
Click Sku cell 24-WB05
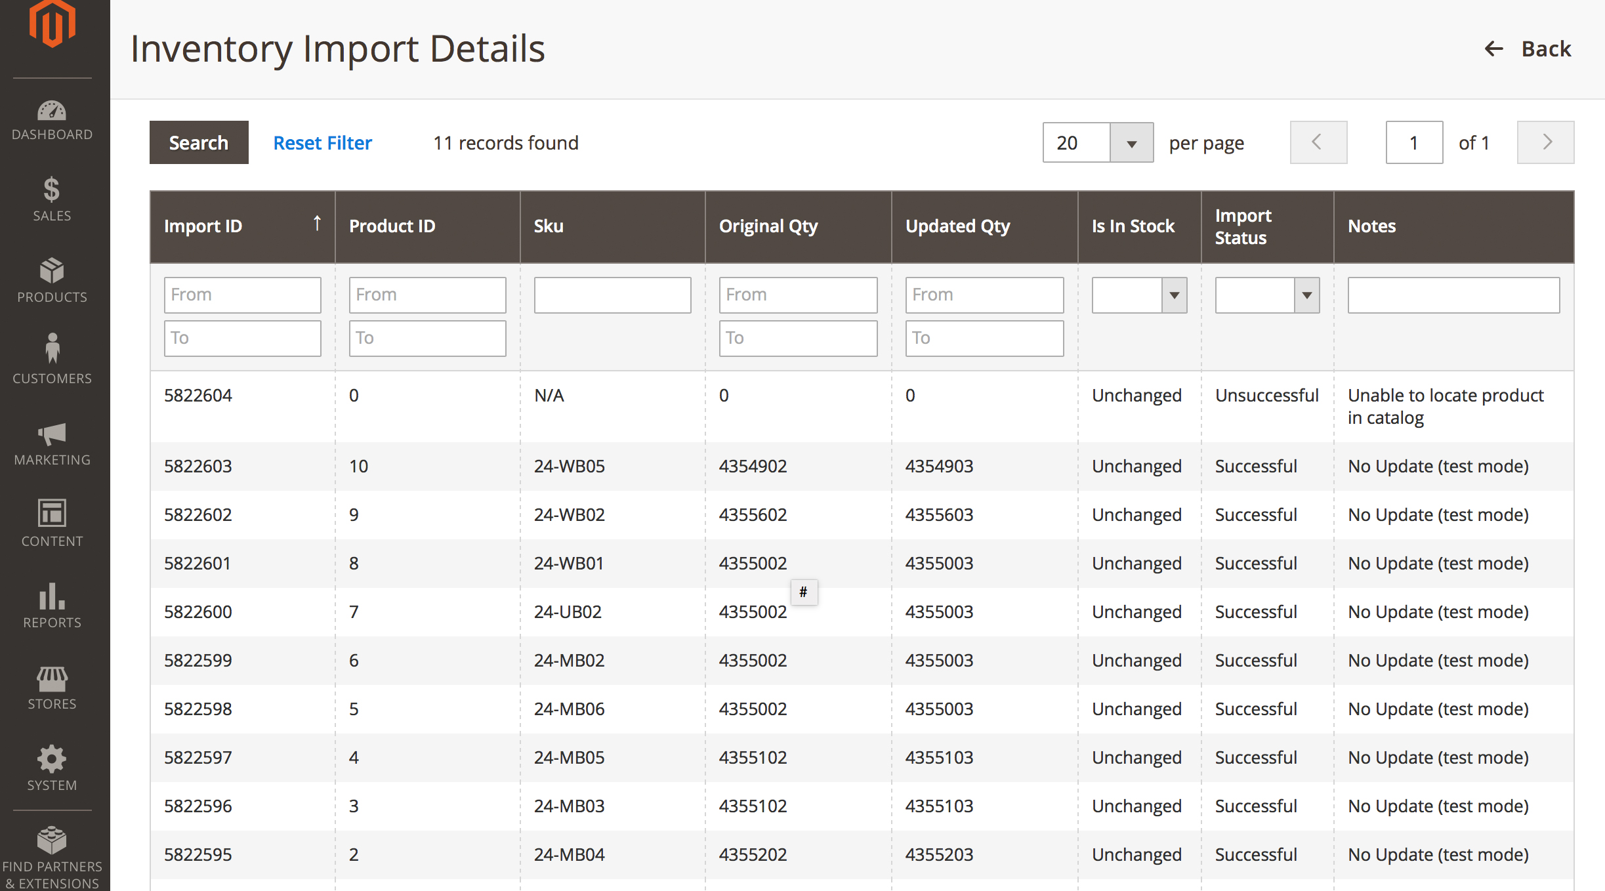[570, 466]
